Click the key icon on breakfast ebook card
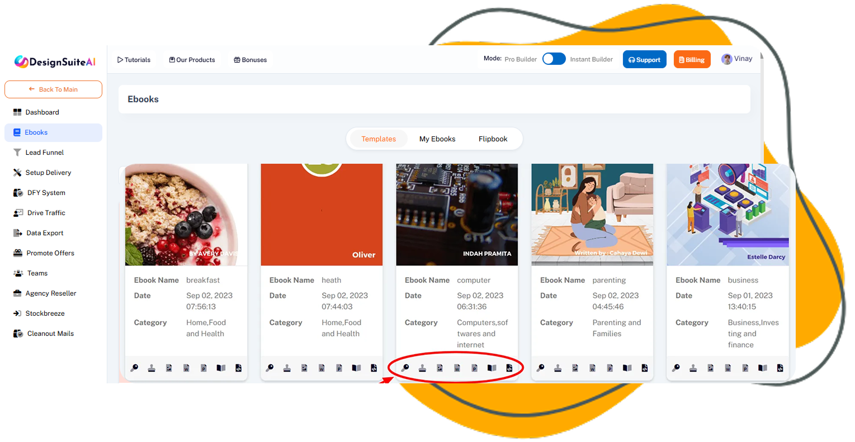 134,368
